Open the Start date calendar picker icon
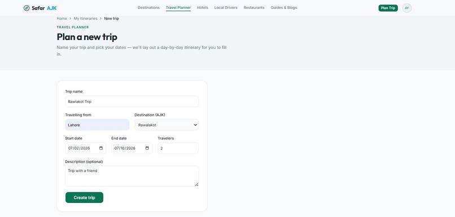 point(101,148)
